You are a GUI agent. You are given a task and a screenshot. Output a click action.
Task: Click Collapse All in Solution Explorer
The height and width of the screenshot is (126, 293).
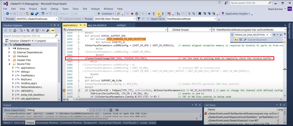[33, 30]
